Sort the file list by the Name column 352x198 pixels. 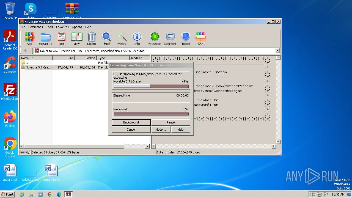point(36,58)
